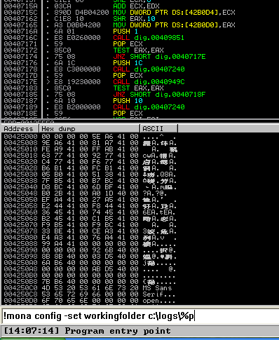Select dump row at address 004250A8
Screen dimensions: 279x340
(90, 268)
